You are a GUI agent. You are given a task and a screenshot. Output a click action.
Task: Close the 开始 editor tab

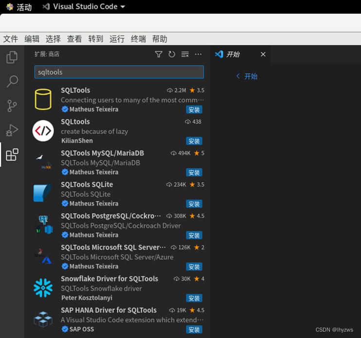[x=263, y=54]
